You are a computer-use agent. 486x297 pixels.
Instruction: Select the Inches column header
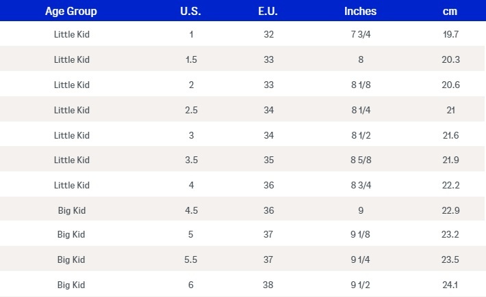360,11
